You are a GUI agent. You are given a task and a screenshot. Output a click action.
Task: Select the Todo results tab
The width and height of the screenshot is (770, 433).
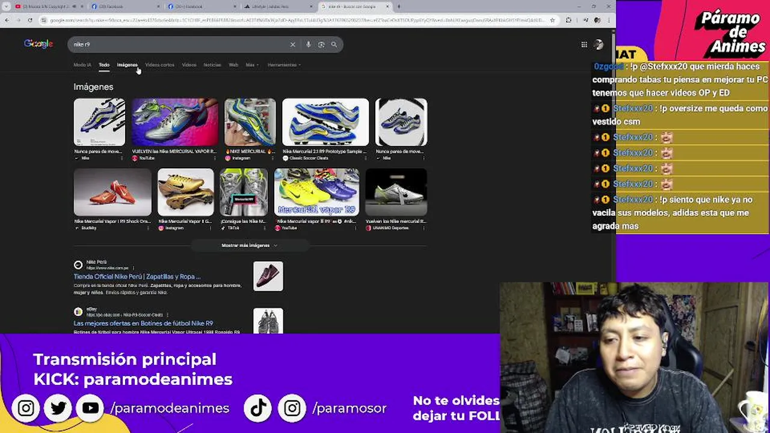click(x=104, y=65)
